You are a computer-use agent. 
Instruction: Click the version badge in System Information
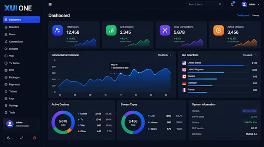click(250, 111)
